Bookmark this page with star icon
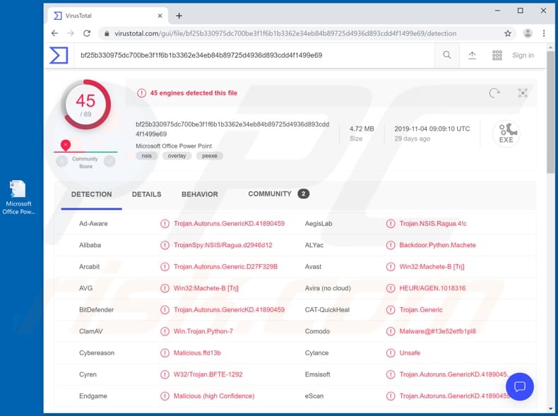 508,33
